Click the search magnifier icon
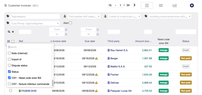 [x=9, y=32]
